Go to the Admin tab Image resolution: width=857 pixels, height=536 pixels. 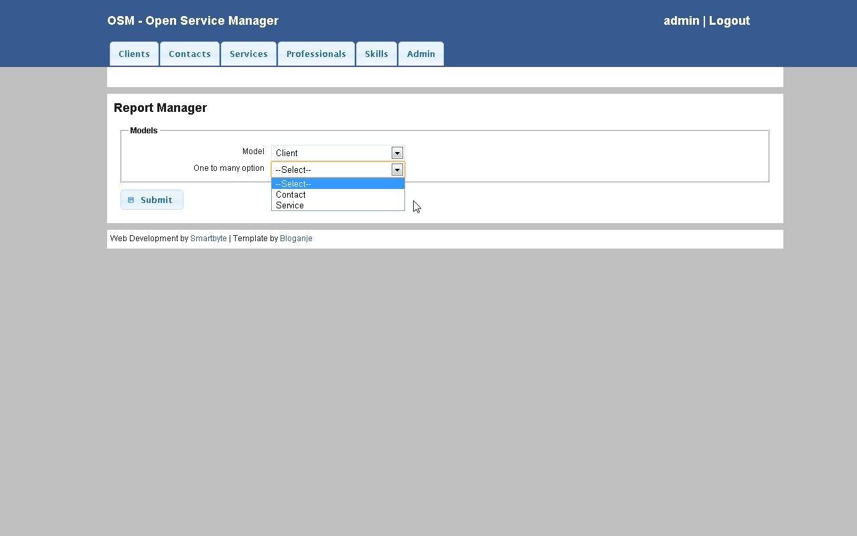coord(420,54)
